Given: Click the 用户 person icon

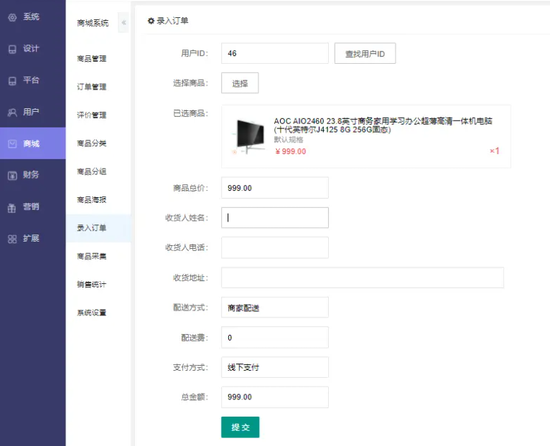Looking at the screenshot, I should (12, 113).
